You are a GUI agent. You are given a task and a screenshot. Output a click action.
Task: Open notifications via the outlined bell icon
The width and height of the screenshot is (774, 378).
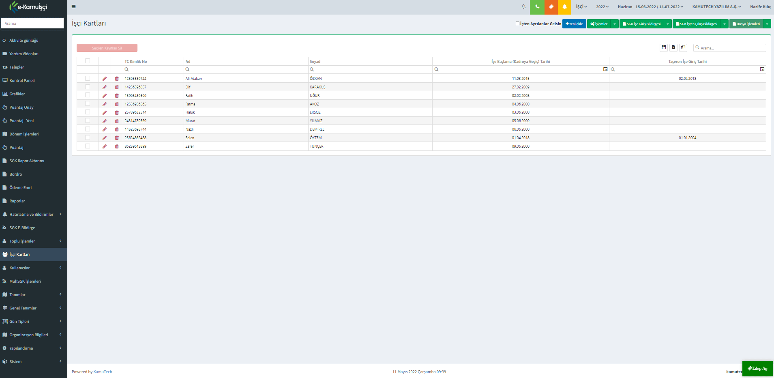click(523, 6)
